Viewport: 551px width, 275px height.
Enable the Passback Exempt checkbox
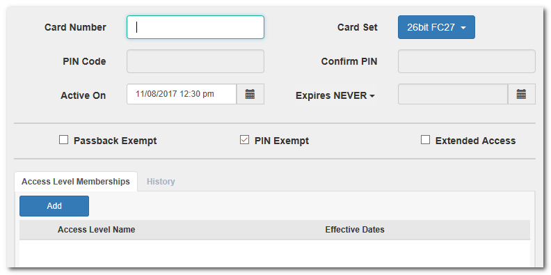click(x=63, y=140)
